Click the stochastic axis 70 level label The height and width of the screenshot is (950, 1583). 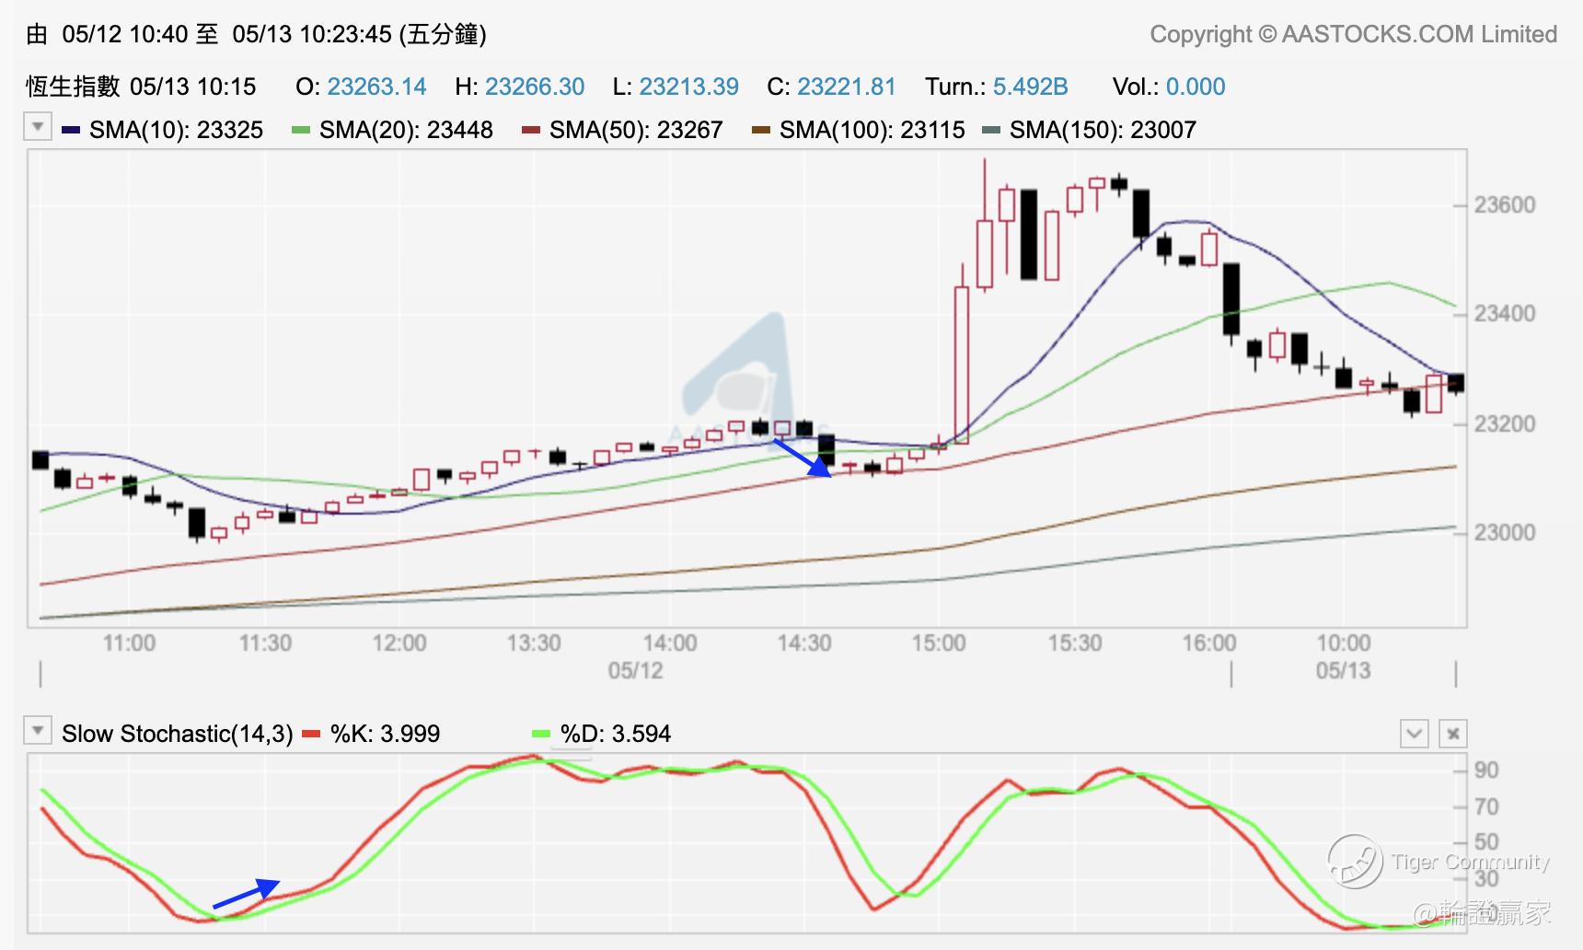1486,806
